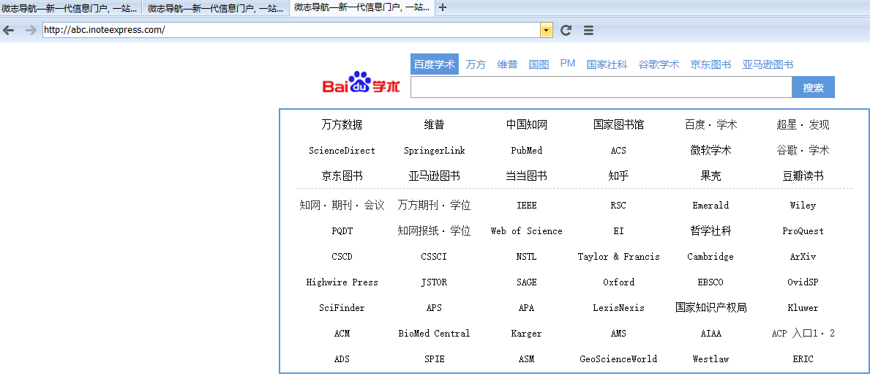Go to the IEEE link
Viewport: 870px width, 379px height.
click(527, 206)
